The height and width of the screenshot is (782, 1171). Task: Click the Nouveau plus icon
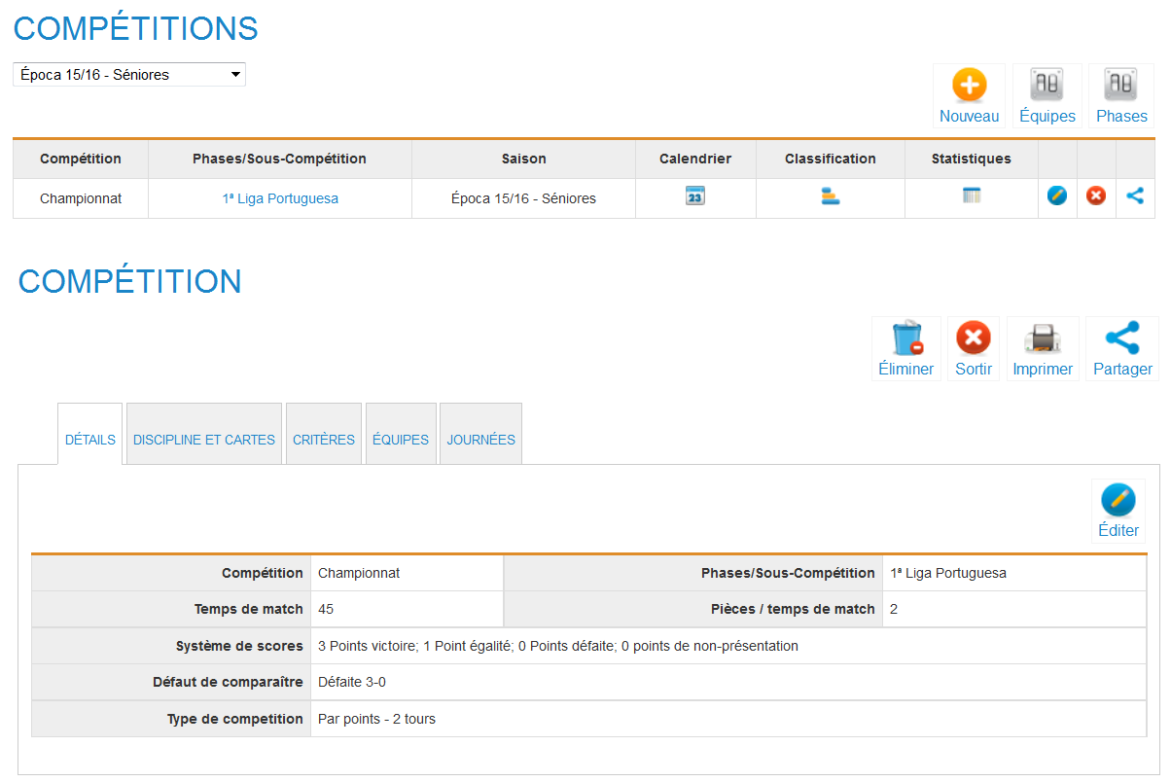point(969,86)
